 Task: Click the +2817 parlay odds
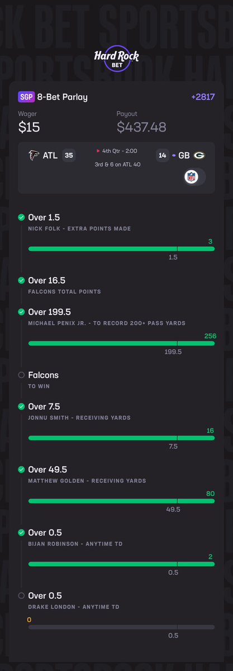point(203,97)
